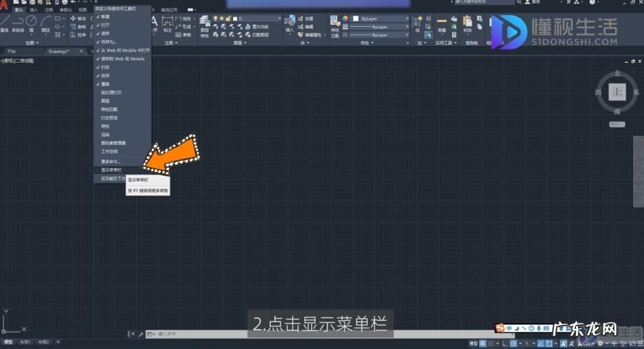Click the ViewCube top (上) face
The height and width of the screenshot is (349, 644).
[x=617, y=92]
